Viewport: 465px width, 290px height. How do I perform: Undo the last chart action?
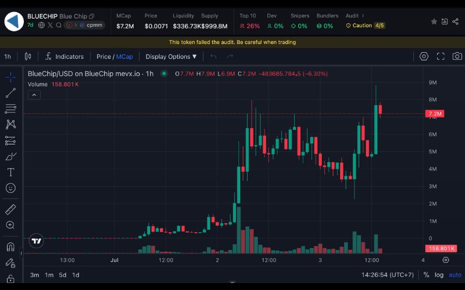click(x=213, y=56)
